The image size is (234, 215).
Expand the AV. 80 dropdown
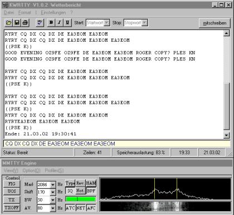[53, 208]
